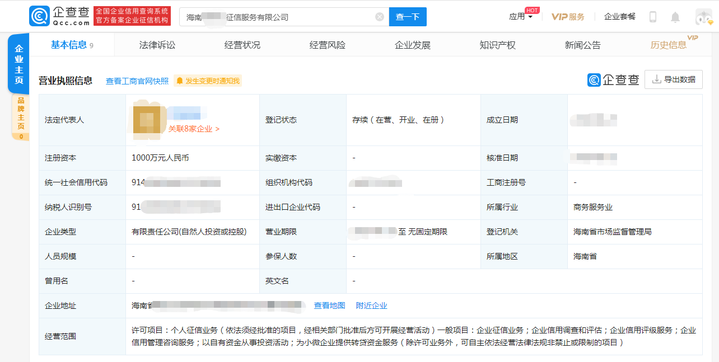This screenshot has height=362, width=719.
Task: Click the download icon on 导出数据 button
Action: (656, 79)
